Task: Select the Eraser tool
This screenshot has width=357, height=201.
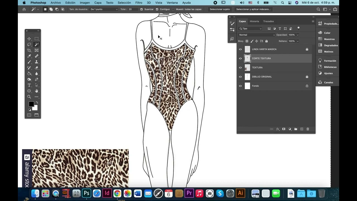Action: [37, 68]
